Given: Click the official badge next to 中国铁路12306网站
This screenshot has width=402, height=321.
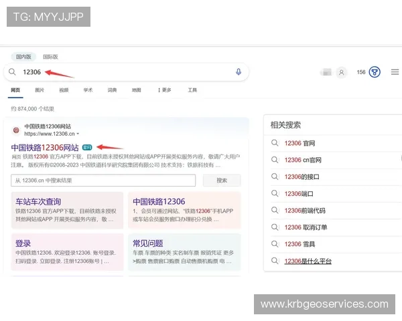Looking at the screenshot, I should [87, 147].
